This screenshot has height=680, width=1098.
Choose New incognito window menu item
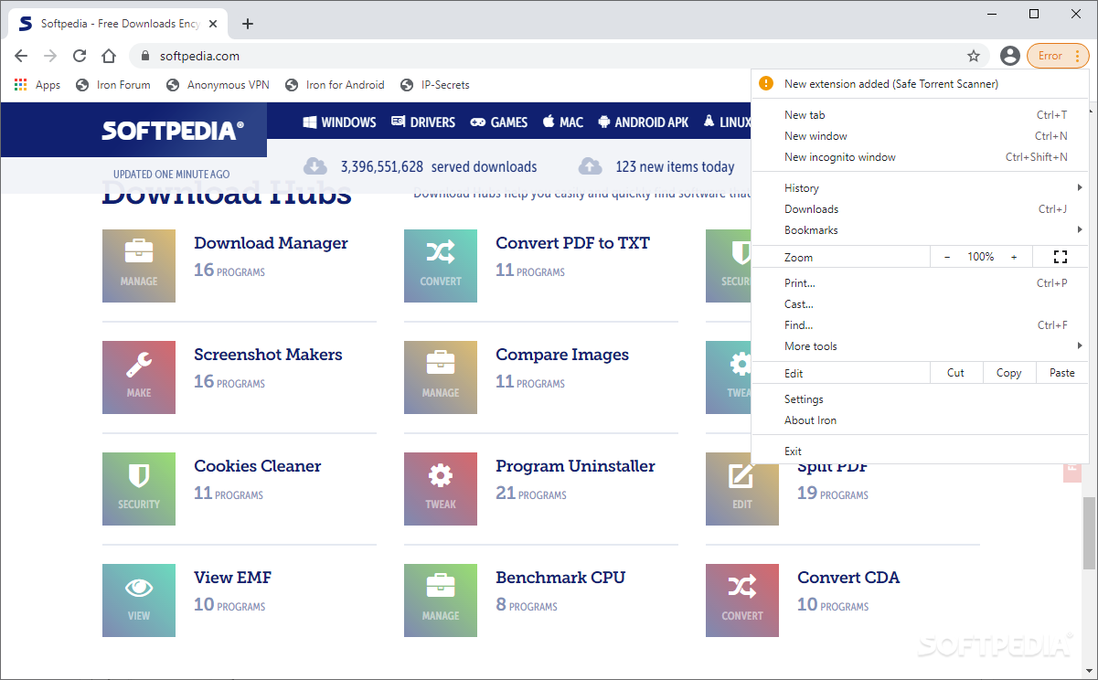pos(920,157)
